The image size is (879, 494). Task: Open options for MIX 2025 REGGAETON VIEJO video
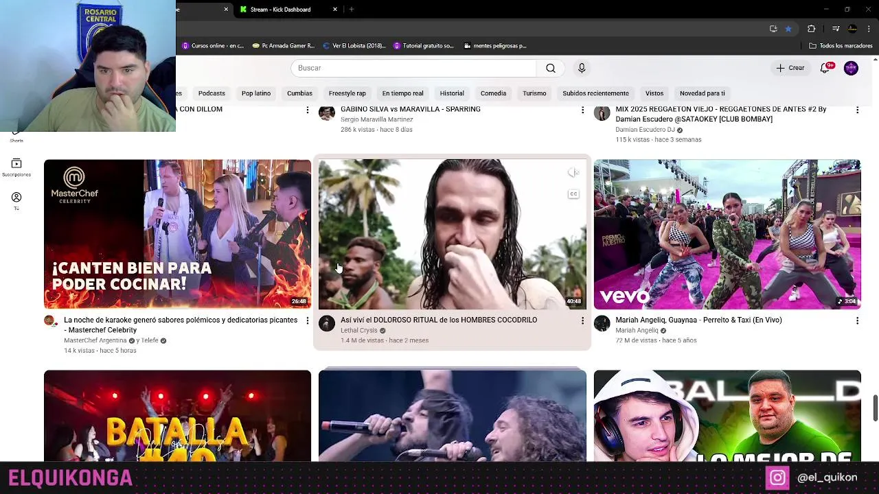(857, 110)
